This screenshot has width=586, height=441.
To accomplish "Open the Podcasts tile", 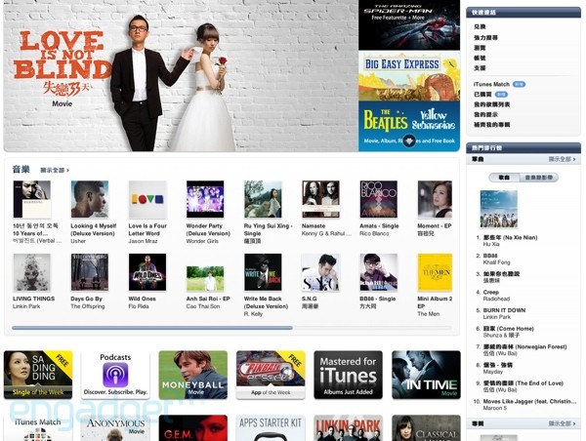I will (x=115, y=375).
